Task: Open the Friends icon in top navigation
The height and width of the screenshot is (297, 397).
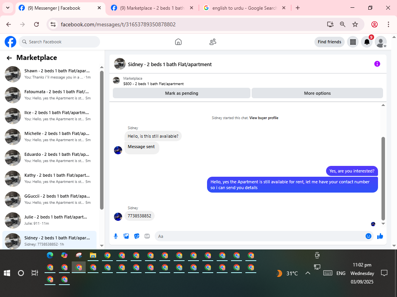Action: pyautogui.click(x=213, y=42)
